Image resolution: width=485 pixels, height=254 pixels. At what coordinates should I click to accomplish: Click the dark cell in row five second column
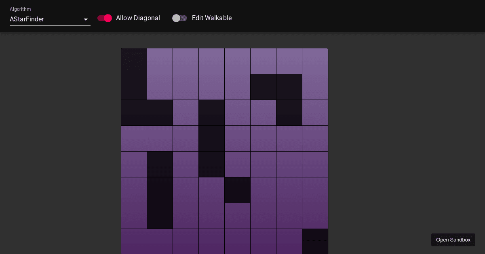click(x=160, y=164)
